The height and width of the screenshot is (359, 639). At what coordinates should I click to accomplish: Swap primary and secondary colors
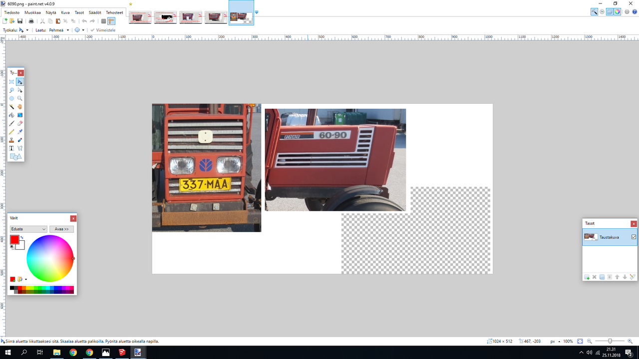tap(21, 237)
